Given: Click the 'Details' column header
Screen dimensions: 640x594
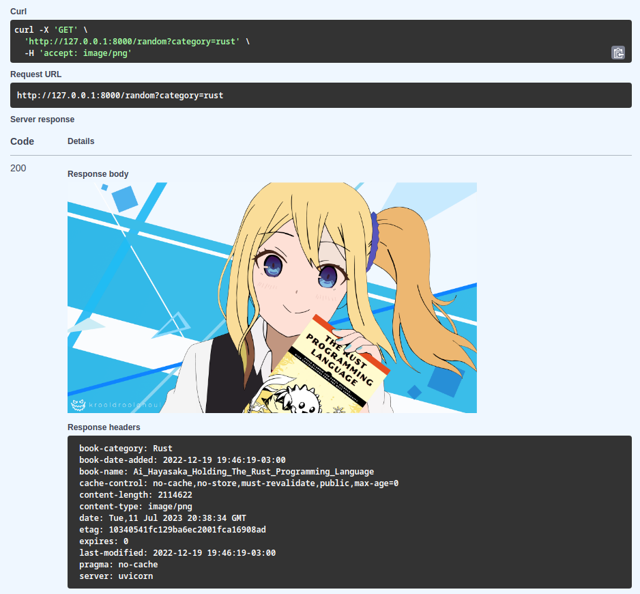Looking at the screenshot, I should [x=81, y=141].
